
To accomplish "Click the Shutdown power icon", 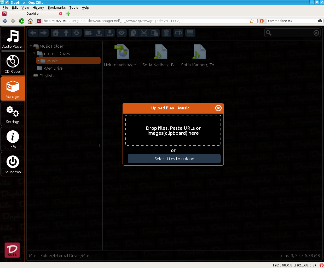I will tap(13, 162).
